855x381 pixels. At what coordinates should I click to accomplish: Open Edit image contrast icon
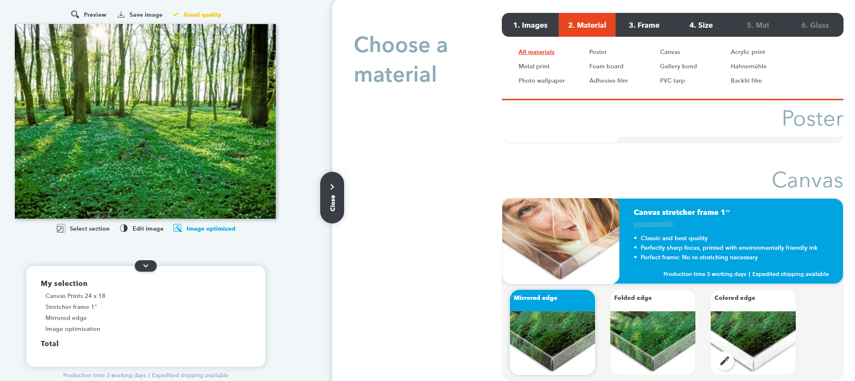click(124, 228)
